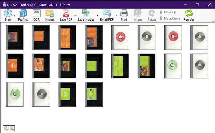Select the orange-over-blue cover thumbnail in first row

coord(94,38)
